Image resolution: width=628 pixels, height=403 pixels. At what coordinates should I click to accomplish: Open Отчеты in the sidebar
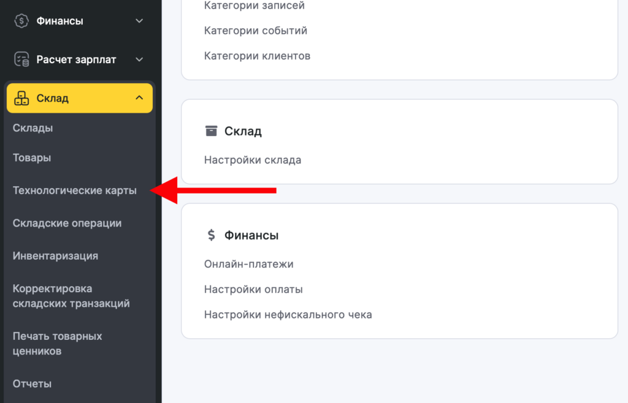(x=32, y=383)
